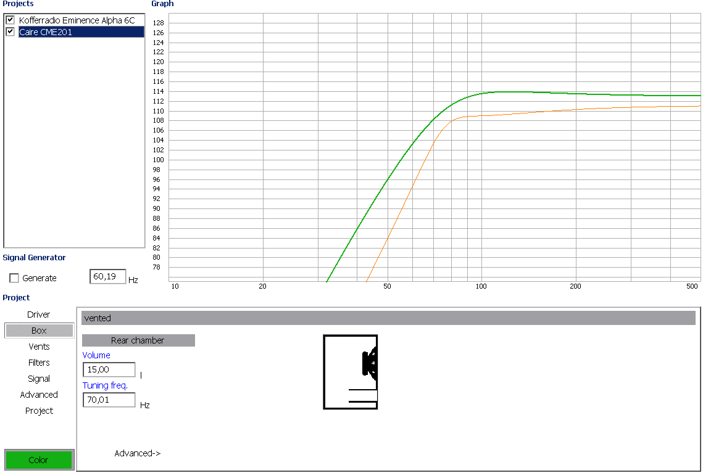Select the Box tab

[39, 331]
